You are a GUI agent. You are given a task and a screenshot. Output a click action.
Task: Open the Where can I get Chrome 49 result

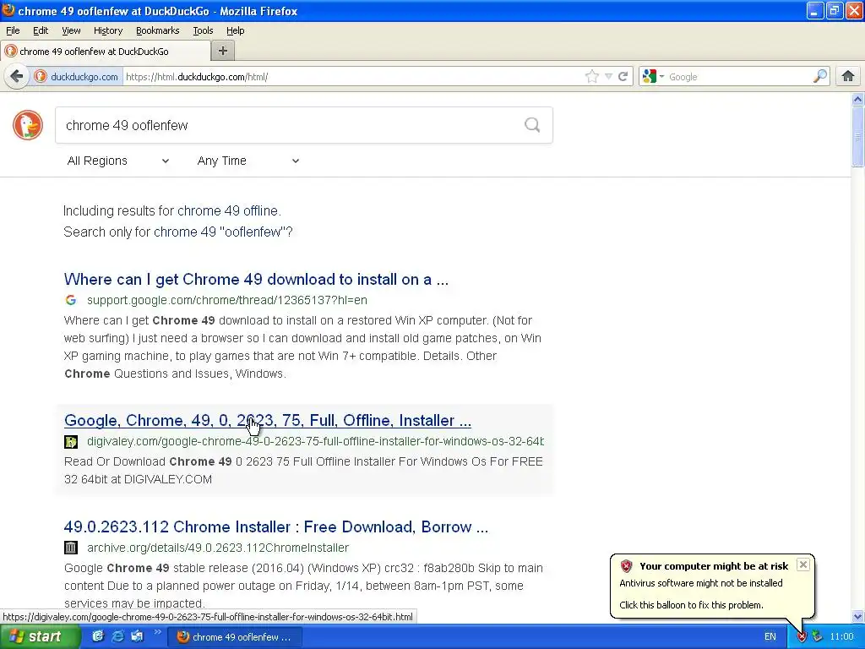tap(256, 279)
